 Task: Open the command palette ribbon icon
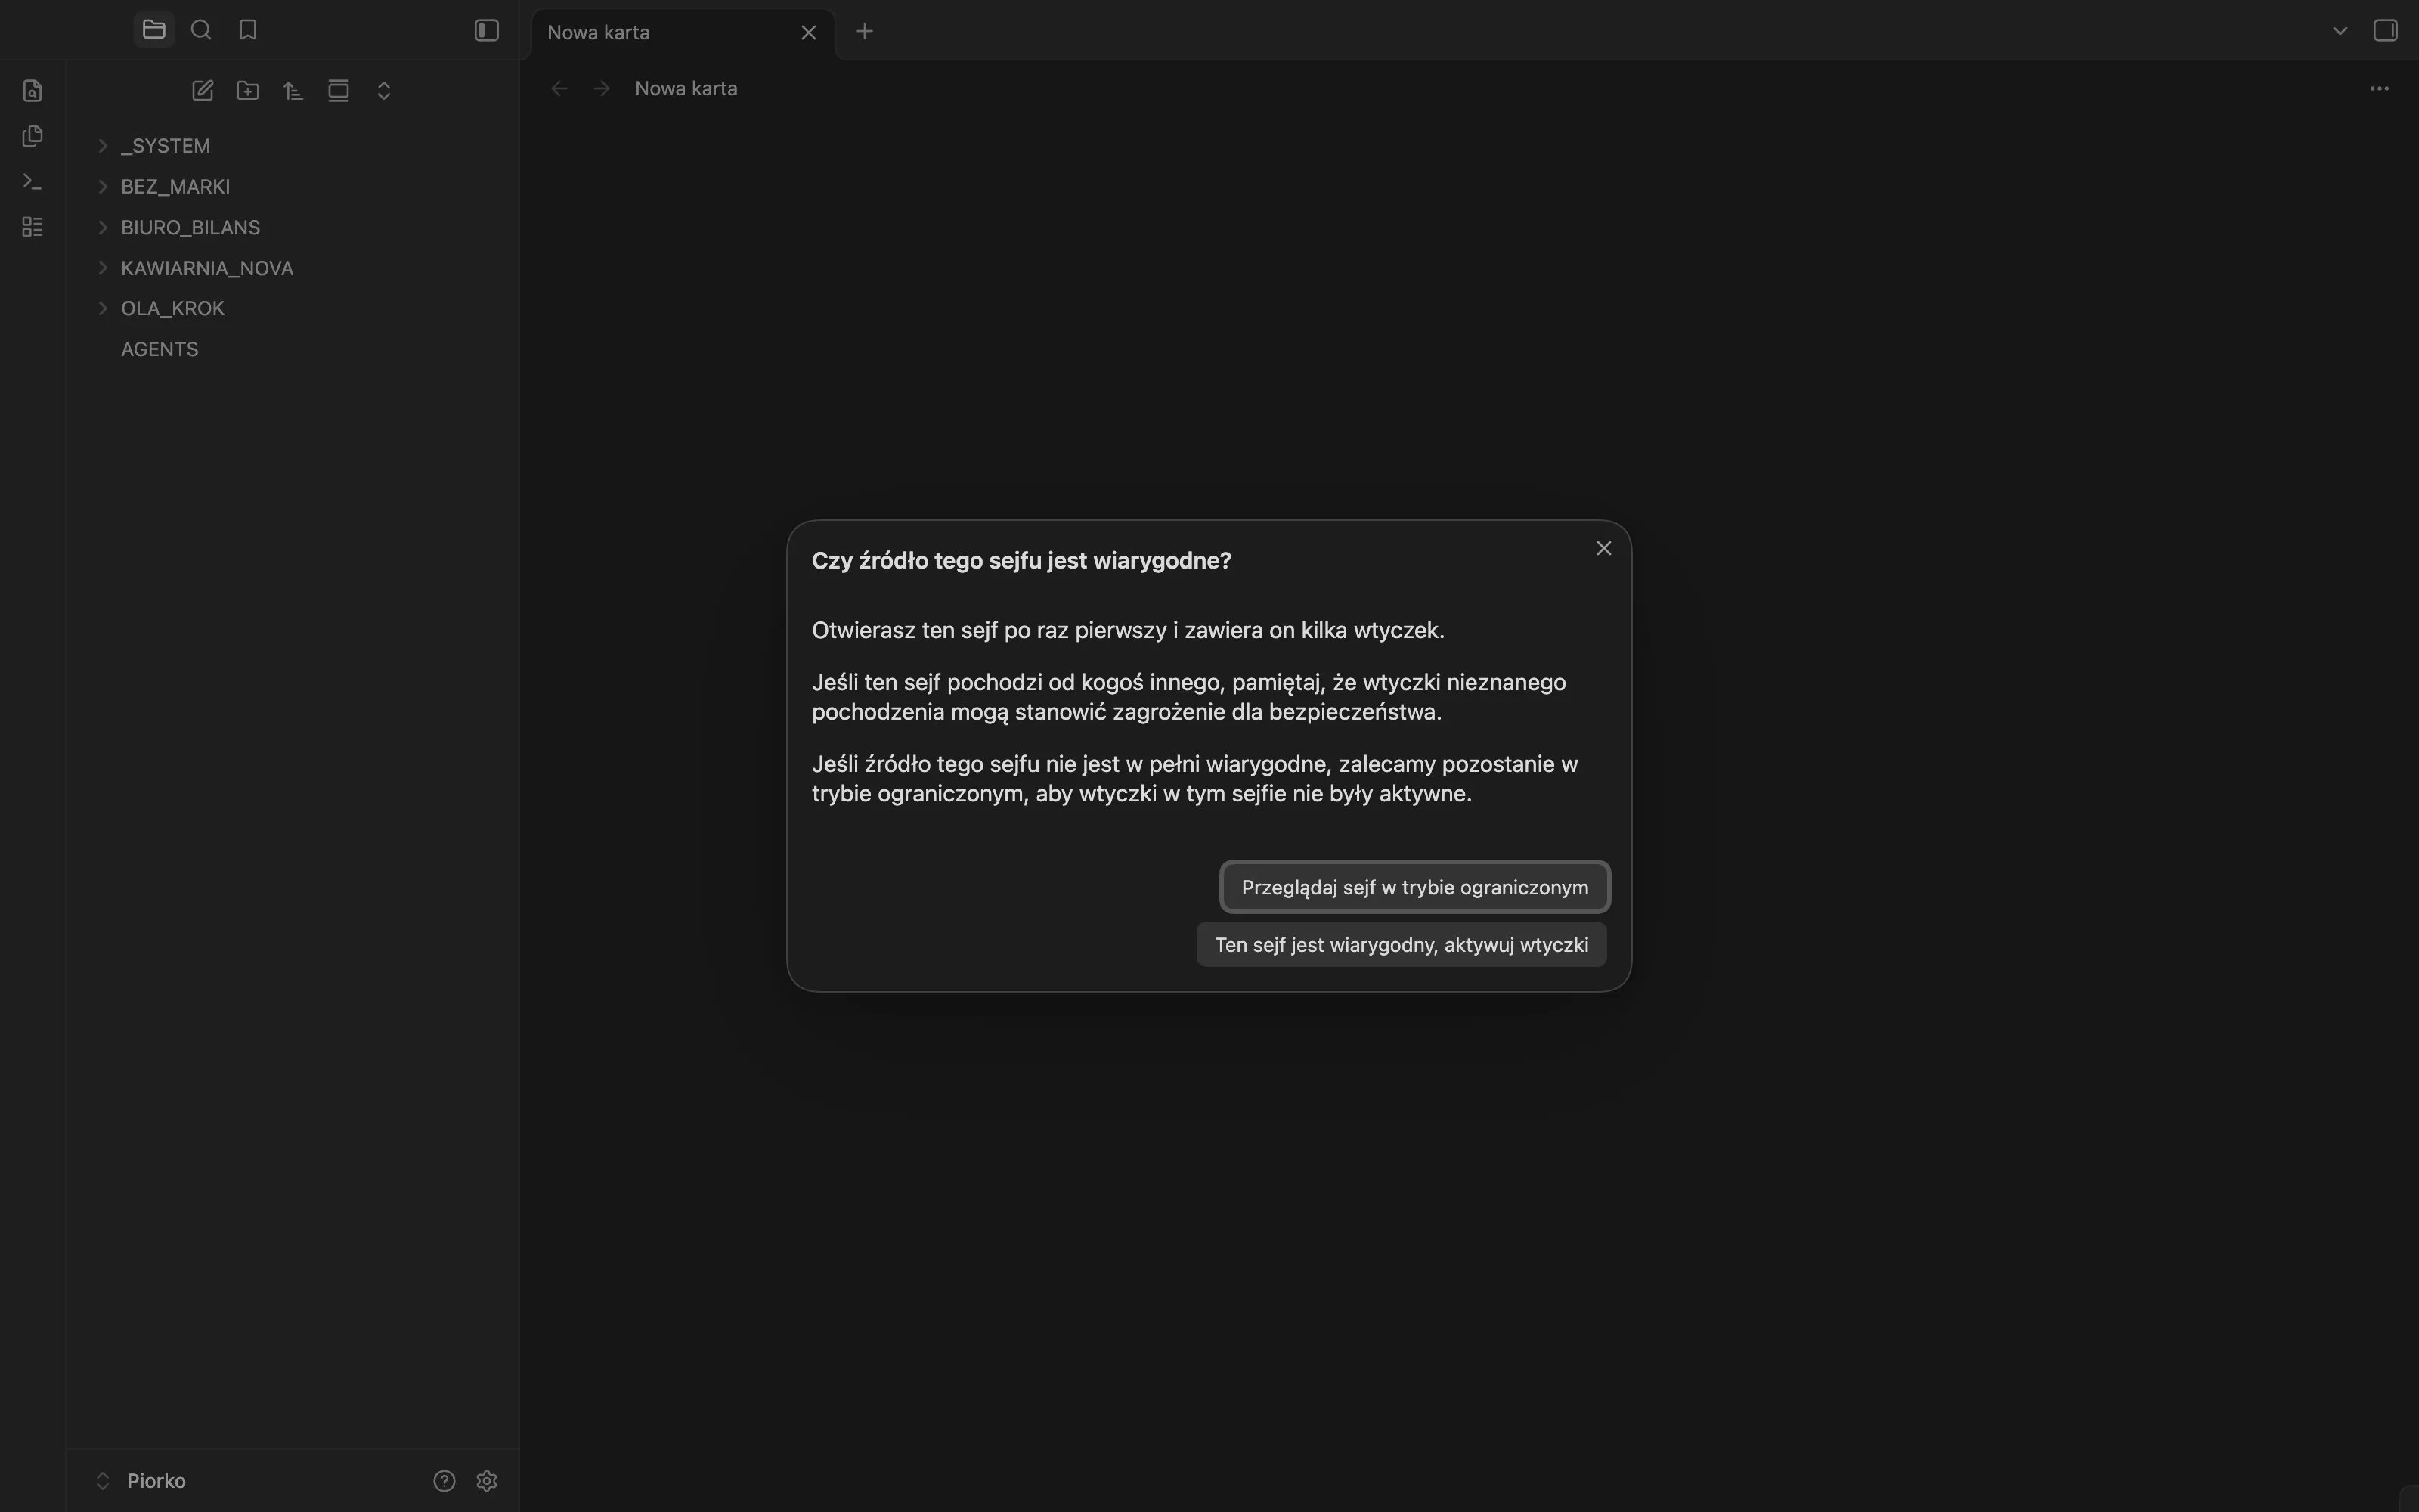(32, 182)
